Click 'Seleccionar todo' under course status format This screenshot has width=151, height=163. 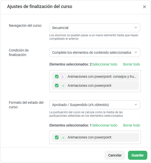104,125
